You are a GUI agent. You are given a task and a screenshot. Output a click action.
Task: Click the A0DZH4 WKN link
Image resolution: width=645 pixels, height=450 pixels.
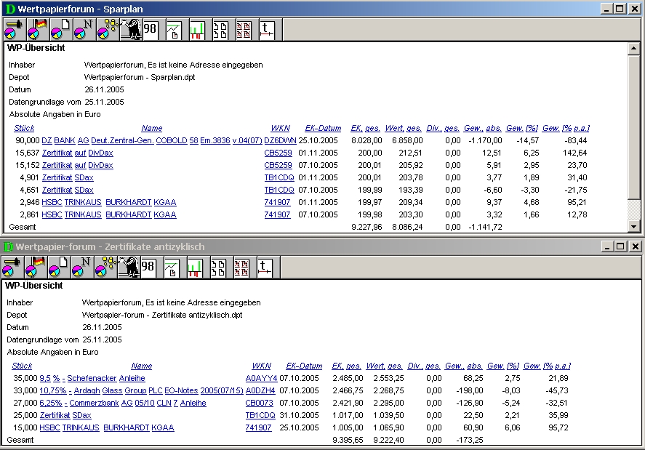[x=260, y=391]
